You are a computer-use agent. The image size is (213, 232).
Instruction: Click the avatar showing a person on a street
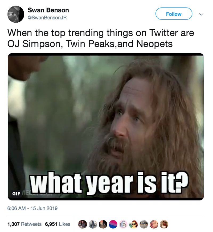coord(144,224)
